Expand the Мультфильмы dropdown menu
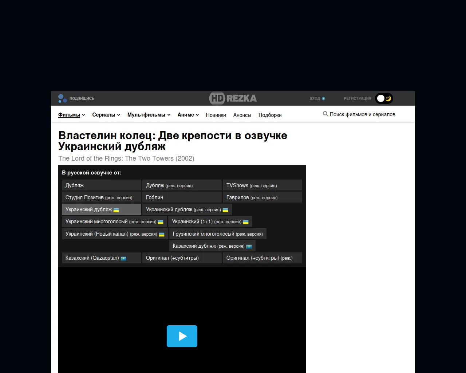 click(x=149, y=115)
